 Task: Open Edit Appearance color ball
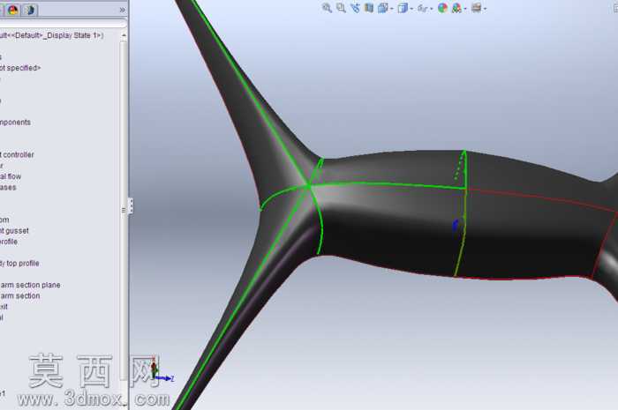442,8
